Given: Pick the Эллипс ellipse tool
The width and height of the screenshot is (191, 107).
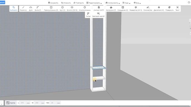Looking at the screenshot, I should pos(72,9).
